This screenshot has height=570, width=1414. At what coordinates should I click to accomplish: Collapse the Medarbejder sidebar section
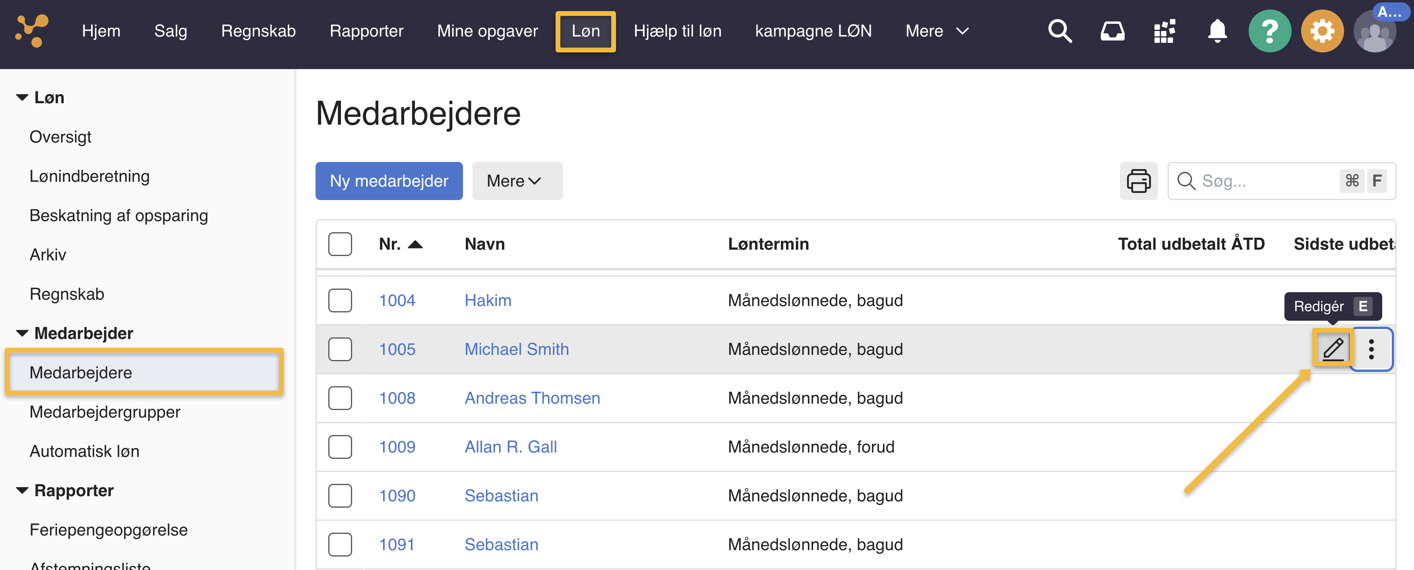click(x=22, y=333)
